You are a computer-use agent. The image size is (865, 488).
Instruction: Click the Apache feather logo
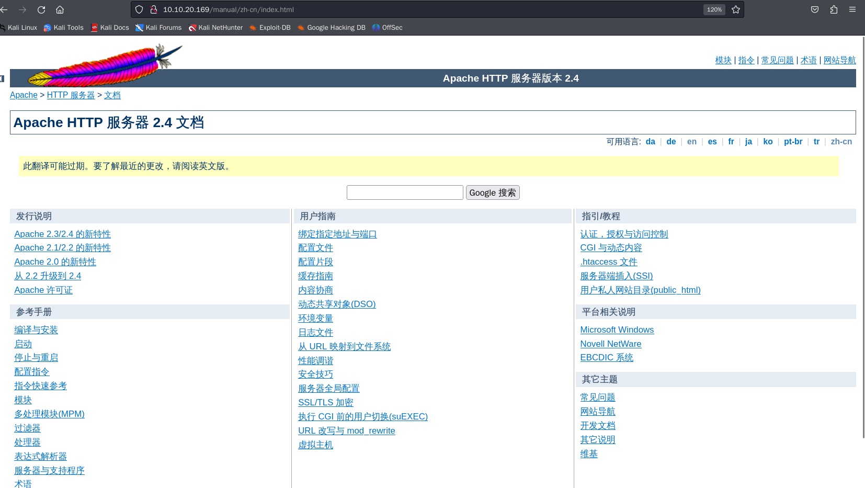pos(105,65)
